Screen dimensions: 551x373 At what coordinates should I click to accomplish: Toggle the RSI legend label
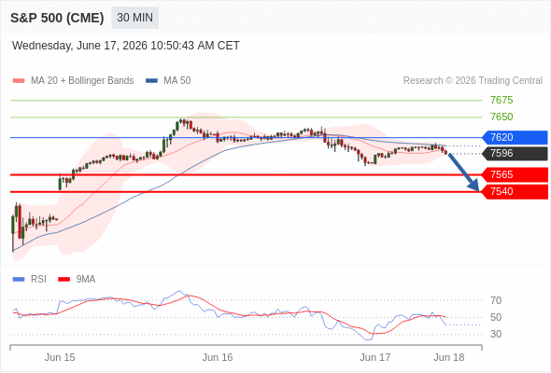(38, 280)
